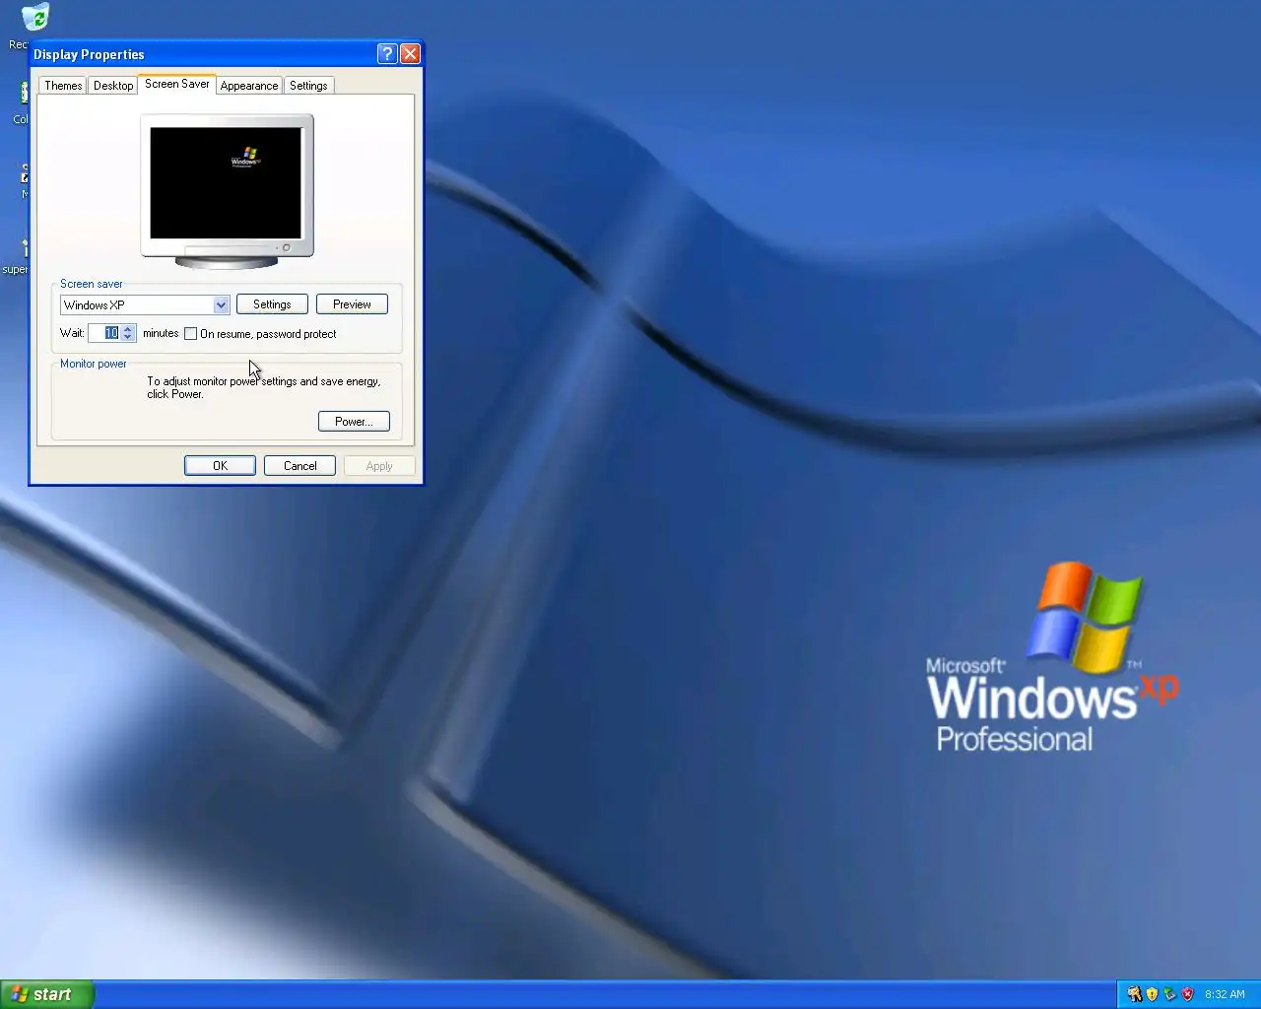
Task: Open the Safely Remove Hardware tray icon
Action: point(1169,994)
